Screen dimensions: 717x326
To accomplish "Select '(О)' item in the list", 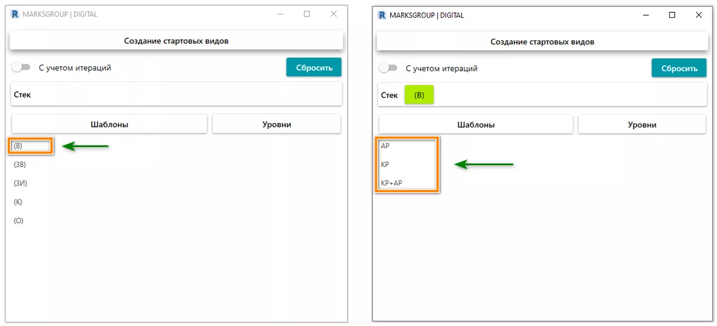I will pyautogui.click(x=19, y=221).
